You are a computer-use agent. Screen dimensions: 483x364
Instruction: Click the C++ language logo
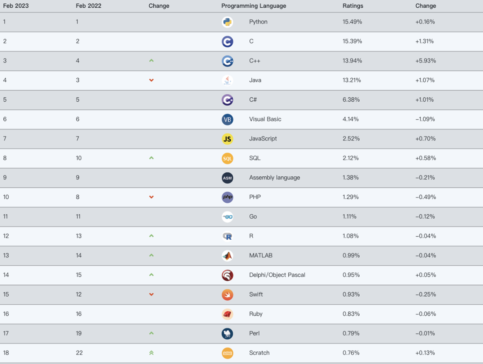(227, 61)
